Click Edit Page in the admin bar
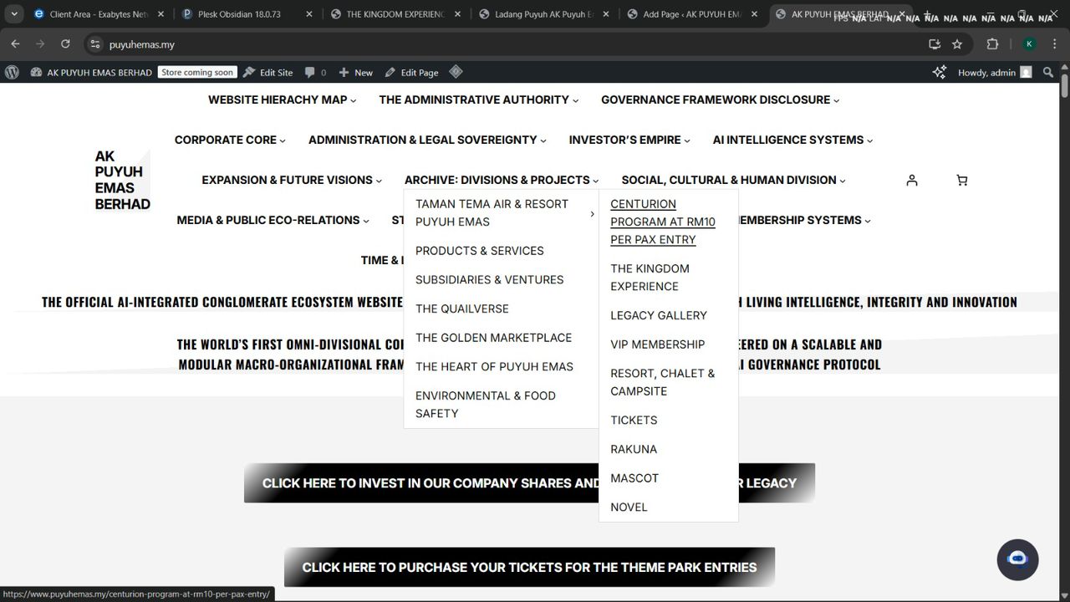Screen dimensions: 1070x602 (411, 73)
